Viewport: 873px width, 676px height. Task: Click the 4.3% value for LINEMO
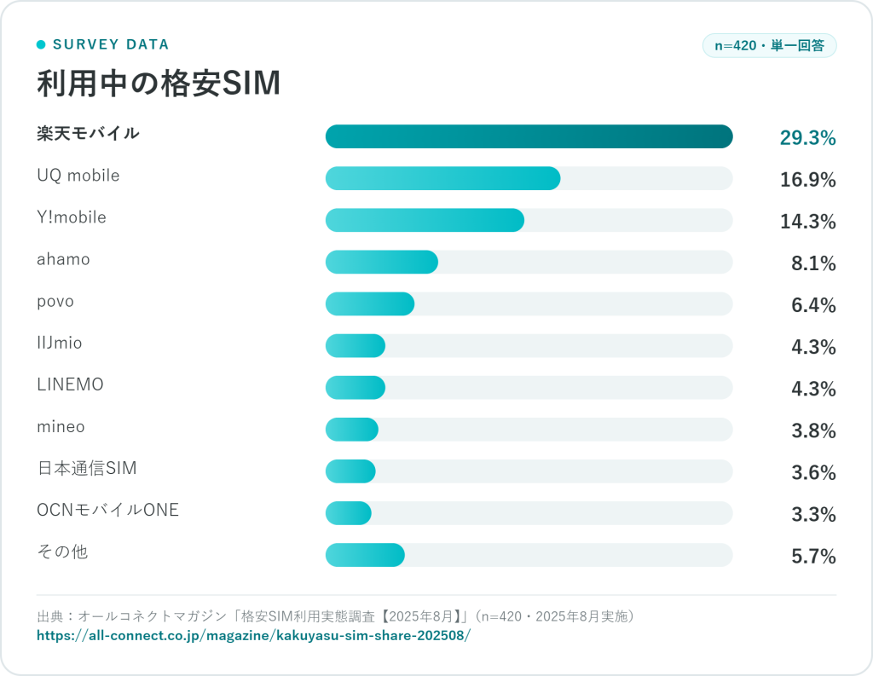coord(813,389)
